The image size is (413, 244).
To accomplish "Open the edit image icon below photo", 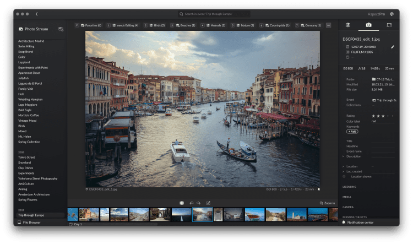I will click(x=208, y=203).
